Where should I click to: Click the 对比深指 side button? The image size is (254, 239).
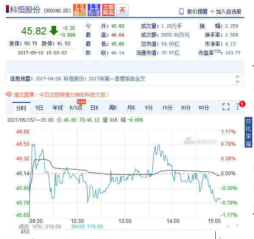coord(248,132)
